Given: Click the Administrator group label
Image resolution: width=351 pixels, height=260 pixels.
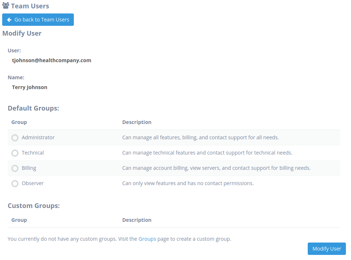Looking at the screenshot, I should pos(38,137).
